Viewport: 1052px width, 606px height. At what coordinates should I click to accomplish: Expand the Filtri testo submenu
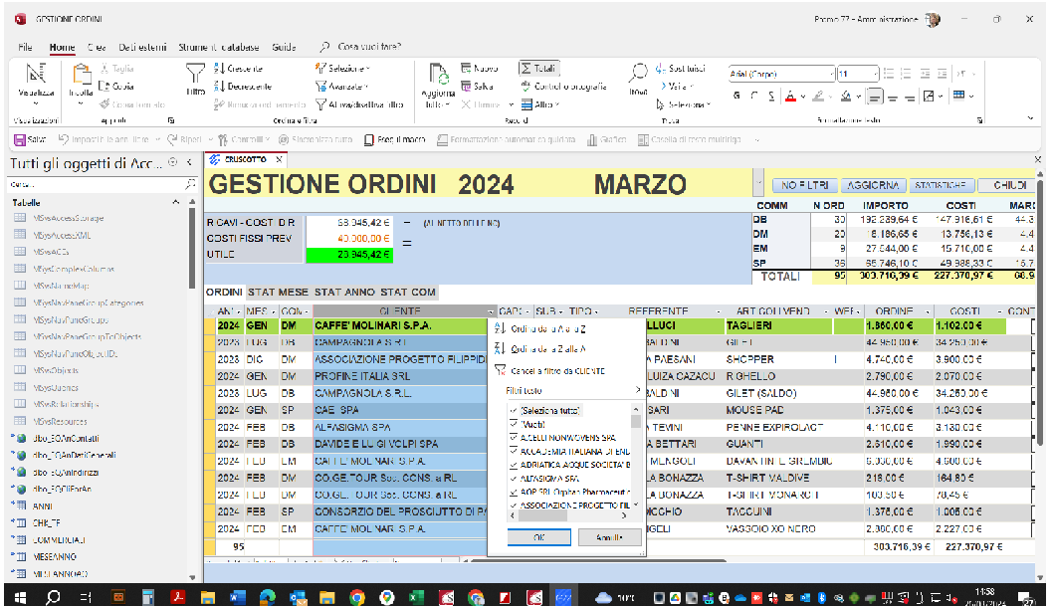tap(573, 390)
